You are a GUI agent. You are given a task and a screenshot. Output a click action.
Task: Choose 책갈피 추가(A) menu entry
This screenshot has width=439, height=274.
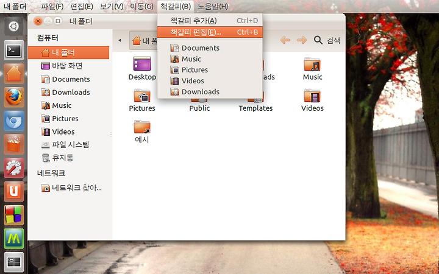point(210,21)
